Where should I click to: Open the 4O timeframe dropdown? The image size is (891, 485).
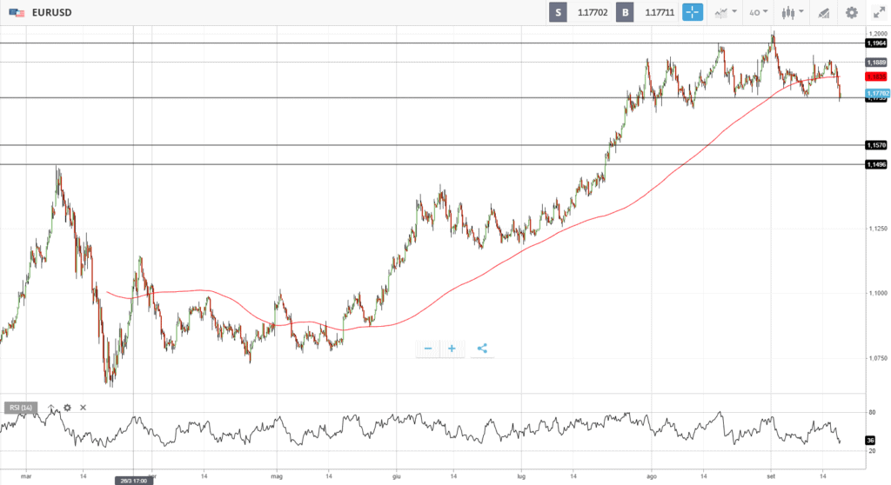pos(758,12)
